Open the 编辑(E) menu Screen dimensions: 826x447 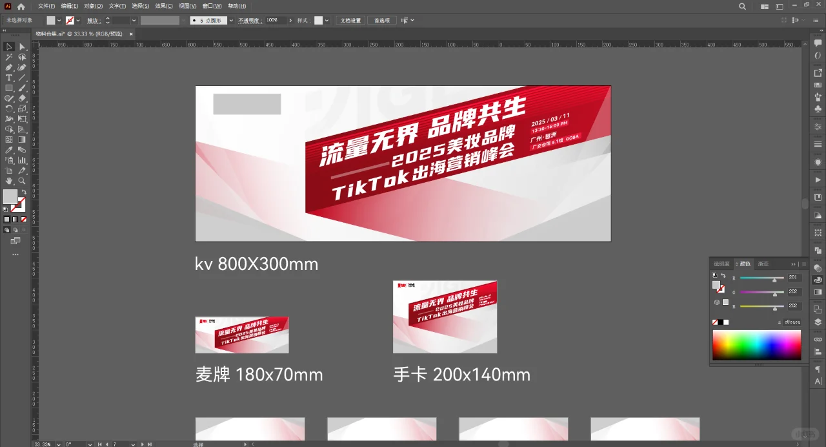tap(69, 6)
